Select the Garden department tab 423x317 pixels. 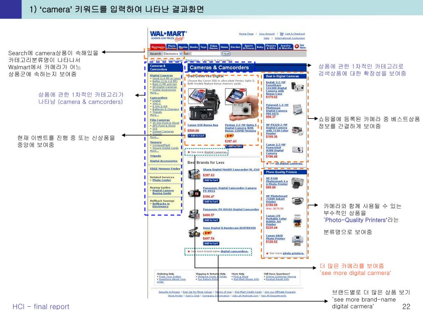coord(235,47)
